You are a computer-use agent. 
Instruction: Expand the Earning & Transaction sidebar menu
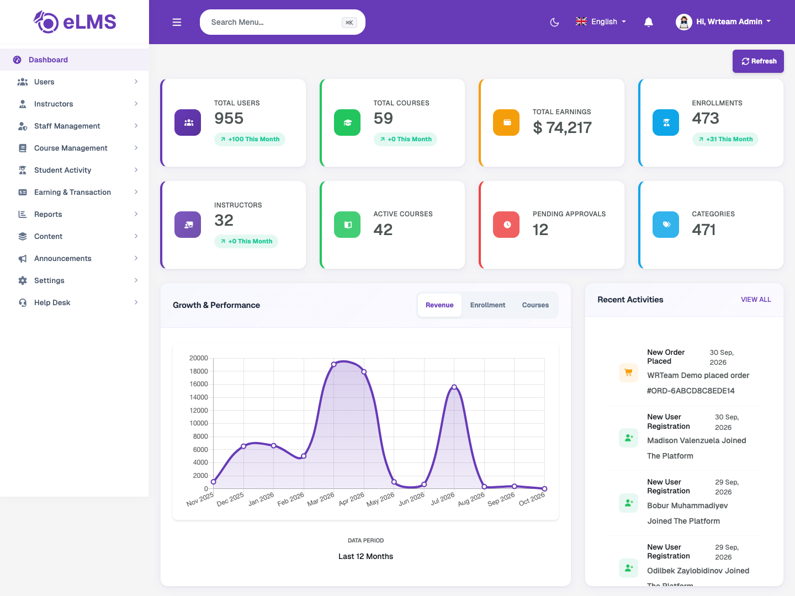pos(75,192)
